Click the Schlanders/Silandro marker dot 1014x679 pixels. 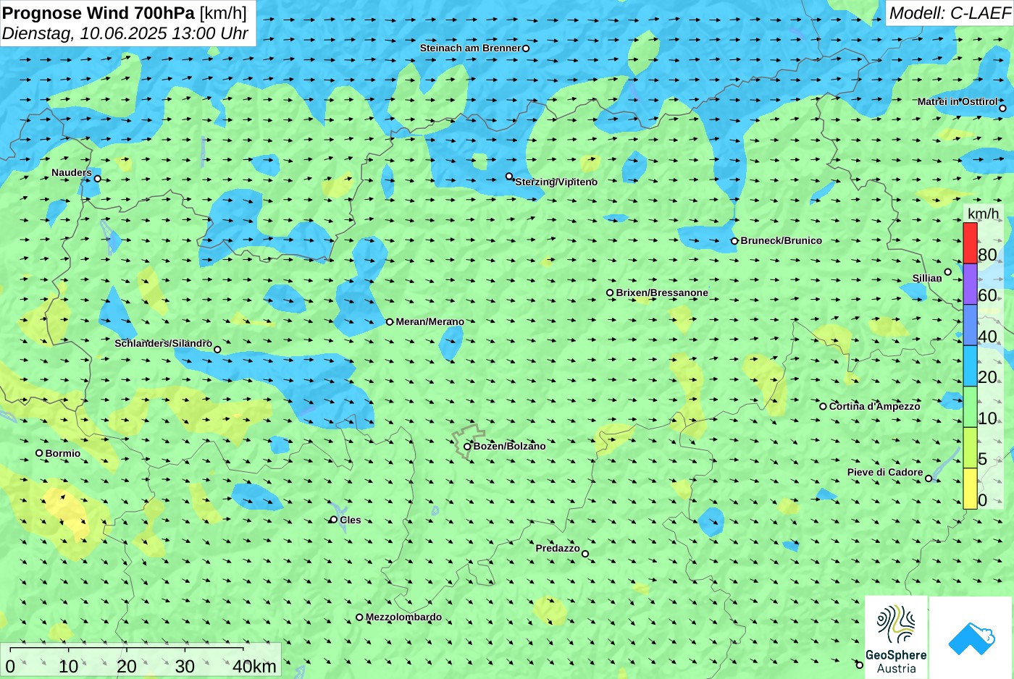217,350
